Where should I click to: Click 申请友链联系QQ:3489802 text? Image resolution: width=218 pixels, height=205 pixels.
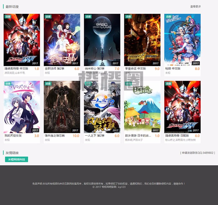(197, 153)
